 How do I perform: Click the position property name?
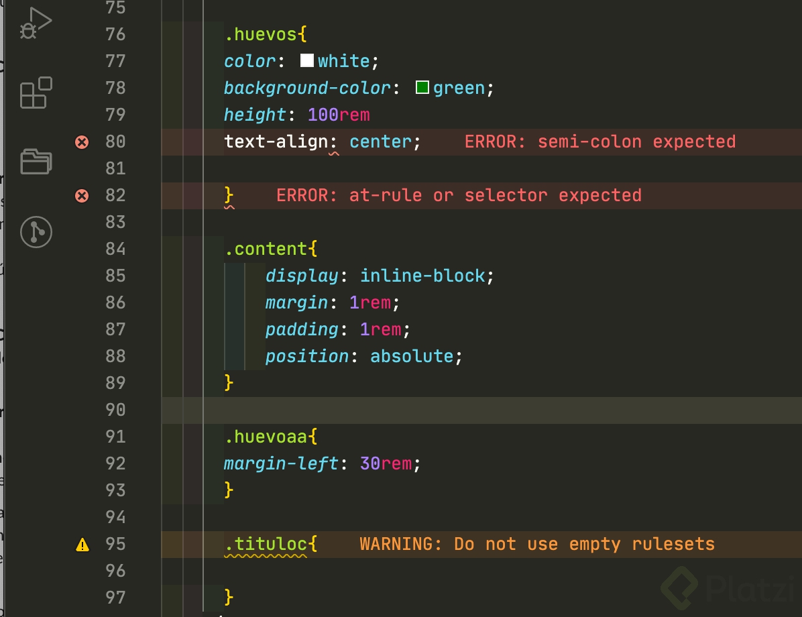307,356
